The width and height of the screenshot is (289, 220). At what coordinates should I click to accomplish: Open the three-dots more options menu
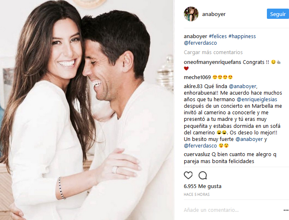point(286,210)
